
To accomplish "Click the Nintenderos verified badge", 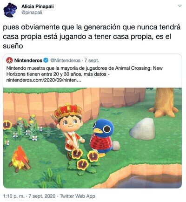I will click(x=46, y=61).
